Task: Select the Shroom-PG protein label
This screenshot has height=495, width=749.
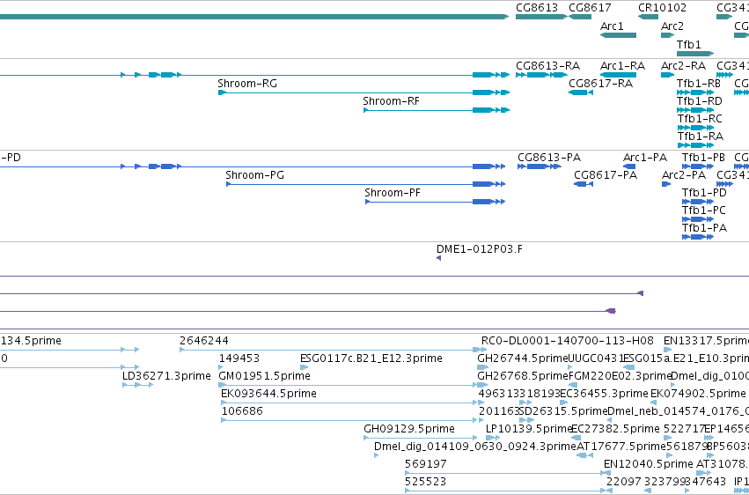Action: (x=254, y=175)
